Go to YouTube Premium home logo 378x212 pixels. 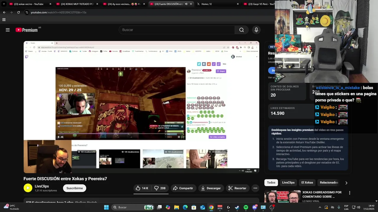click(27, 30)
